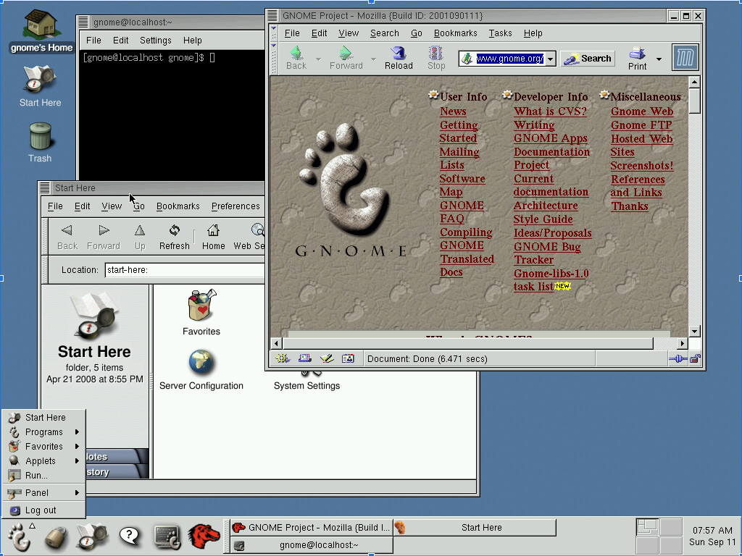Open the Home icon in Start Here toolbar
This screenshot has height=556, width=742.
[213, 236]
